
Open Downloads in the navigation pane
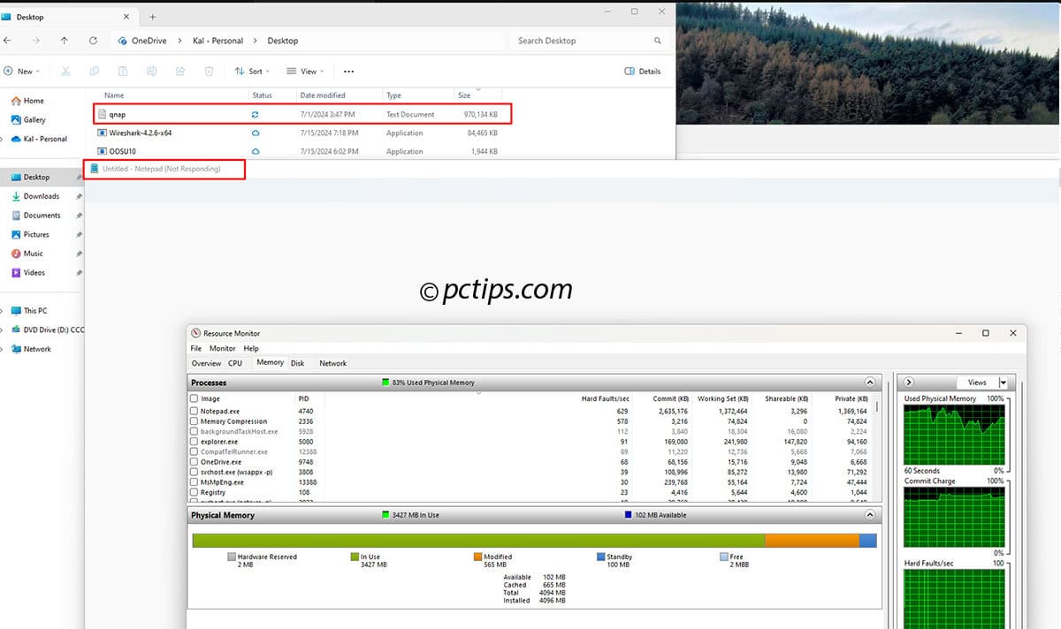(x=42, y=196)
